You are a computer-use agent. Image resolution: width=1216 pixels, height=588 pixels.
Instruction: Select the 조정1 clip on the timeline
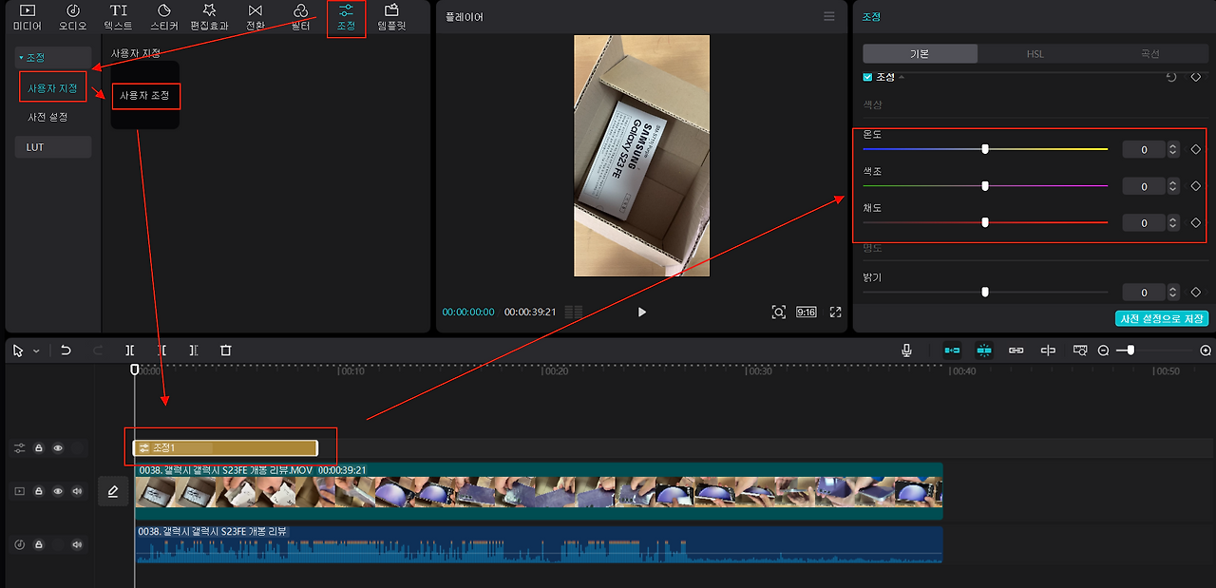(x=225, y=447)
